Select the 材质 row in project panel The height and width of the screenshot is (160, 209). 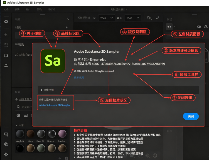(x=18, y=28)
